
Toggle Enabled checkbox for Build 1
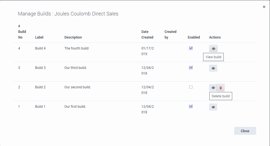coord(191,106)
